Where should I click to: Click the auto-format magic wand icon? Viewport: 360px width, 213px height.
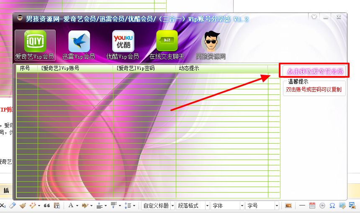click(x=33, y=205)
